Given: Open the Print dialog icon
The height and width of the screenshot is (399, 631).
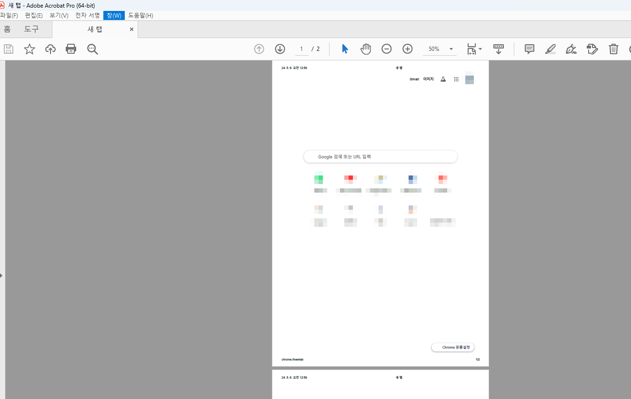Looking at the screenshot, I should click(x=70, y=49).
